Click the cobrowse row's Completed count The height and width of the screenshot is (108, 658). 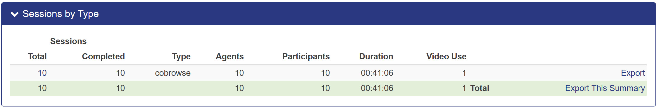[120, 73]
